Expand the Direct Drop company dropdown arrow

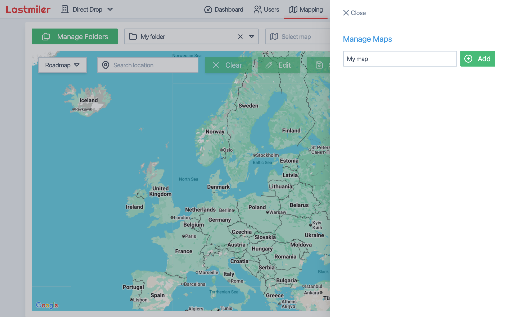(110, 10)
